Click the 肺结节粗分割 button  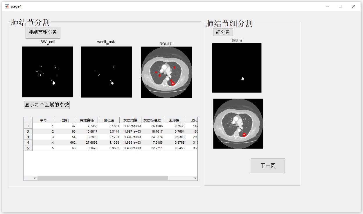[x=43, y=32]
